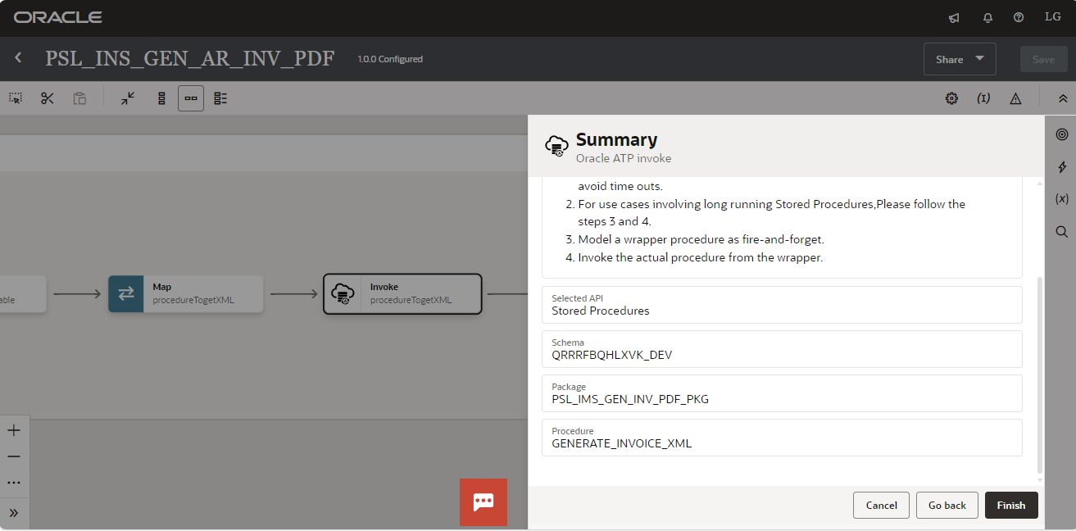Click the announcements megaphone icon
This screenshot has height=531, width=1076.
coord(954,17)
